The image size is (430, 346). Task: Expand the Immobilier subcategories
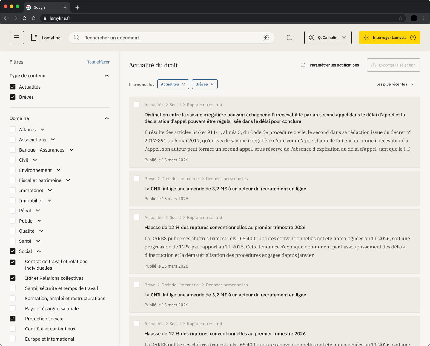click(50, 200)
